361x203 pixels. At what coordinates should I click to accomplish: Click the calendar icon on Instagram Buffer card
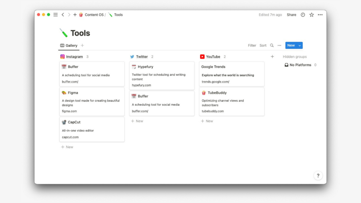coord(64,67)
